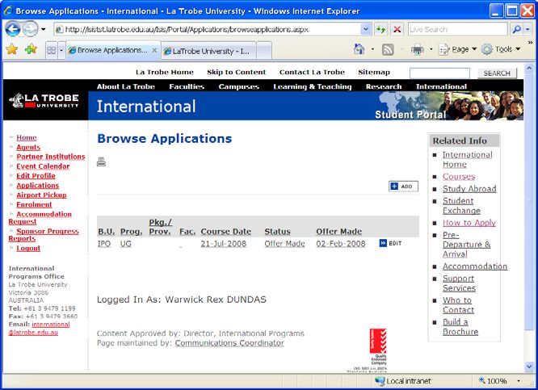The width and height of the screenshot is (538, 390).
Task: Click Logout in the left sidebar
Action: [x=28, y=248]
